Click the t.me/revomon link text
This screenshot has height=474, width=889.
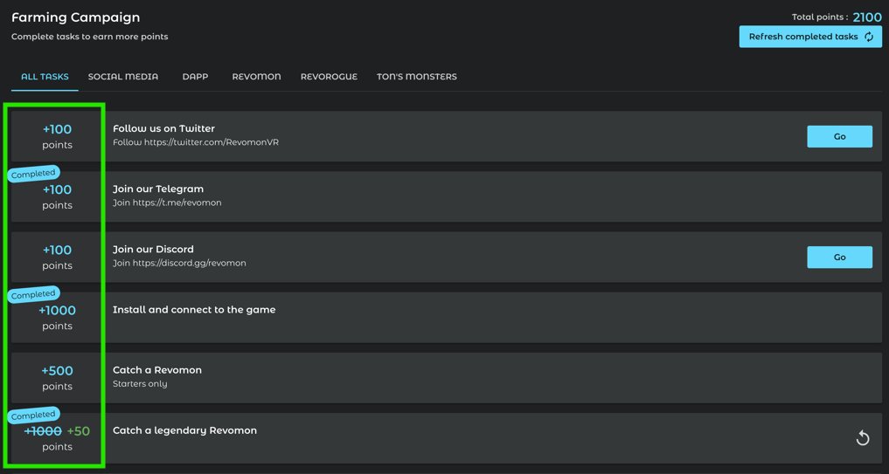[177, 203]
